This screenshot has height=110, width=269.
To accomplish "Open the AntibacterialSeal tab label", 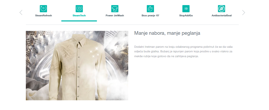I will 221,16.
